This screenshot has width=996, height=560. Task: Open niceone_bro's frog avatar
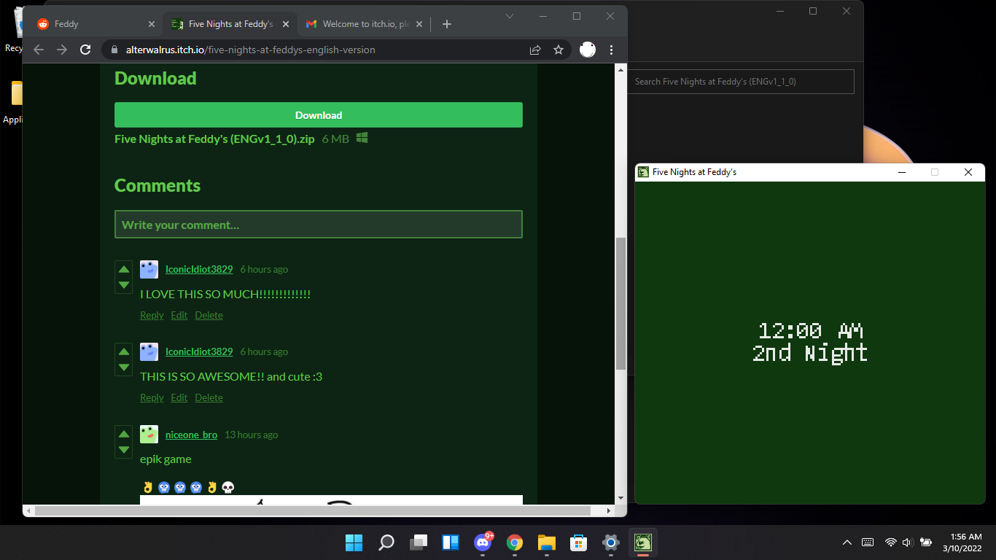[149, 435]
